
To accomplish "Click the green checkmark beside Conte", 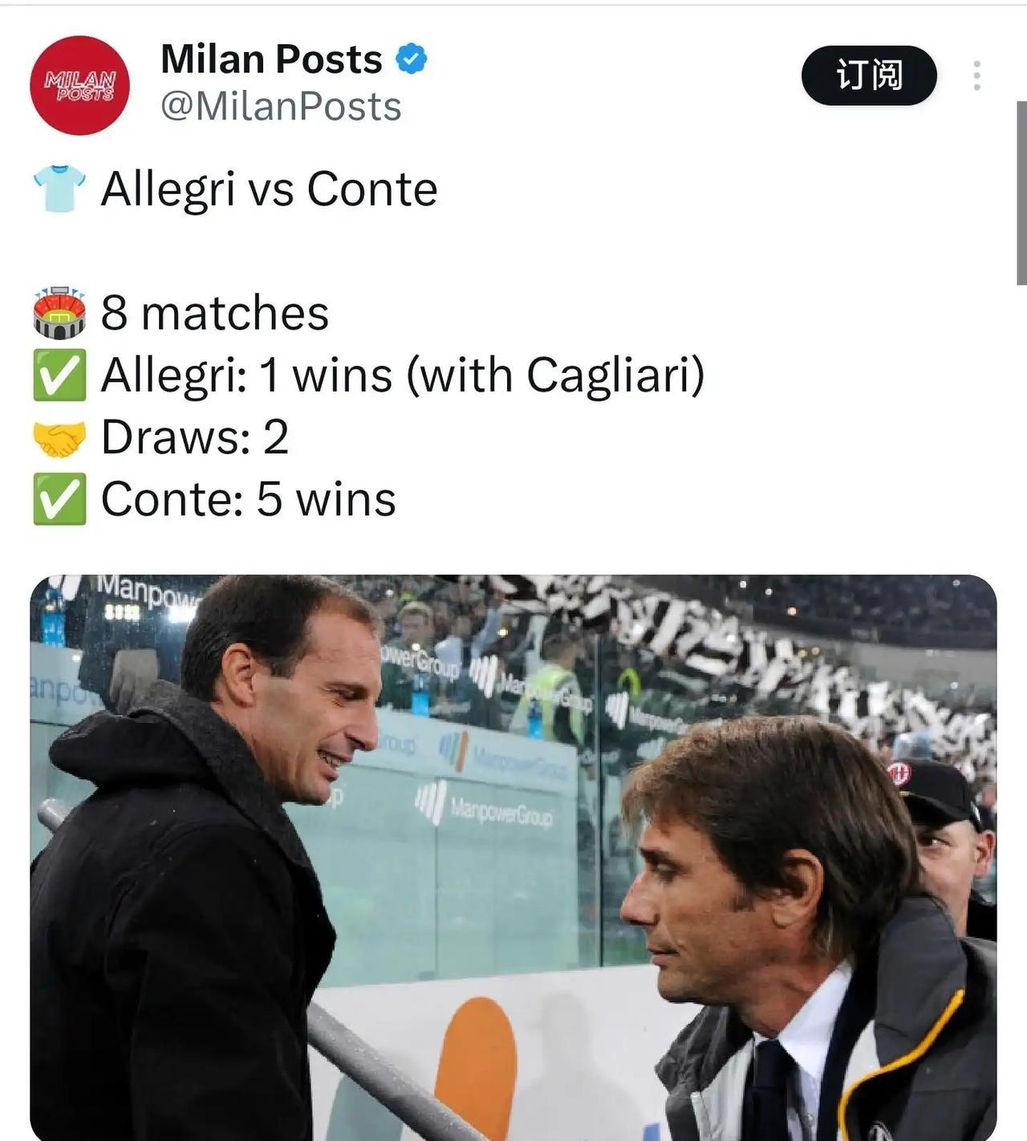I will [59, 499].
